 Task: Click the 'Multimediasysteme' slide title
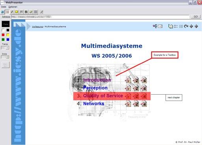pyautogui.click(x=112, y=46)
